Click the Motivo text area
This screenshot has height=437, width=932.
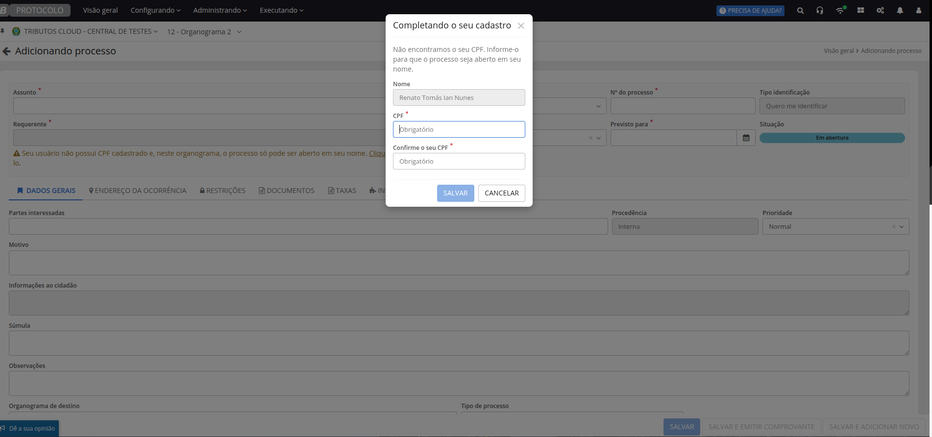pyautogui.click(x=459, y=263)
